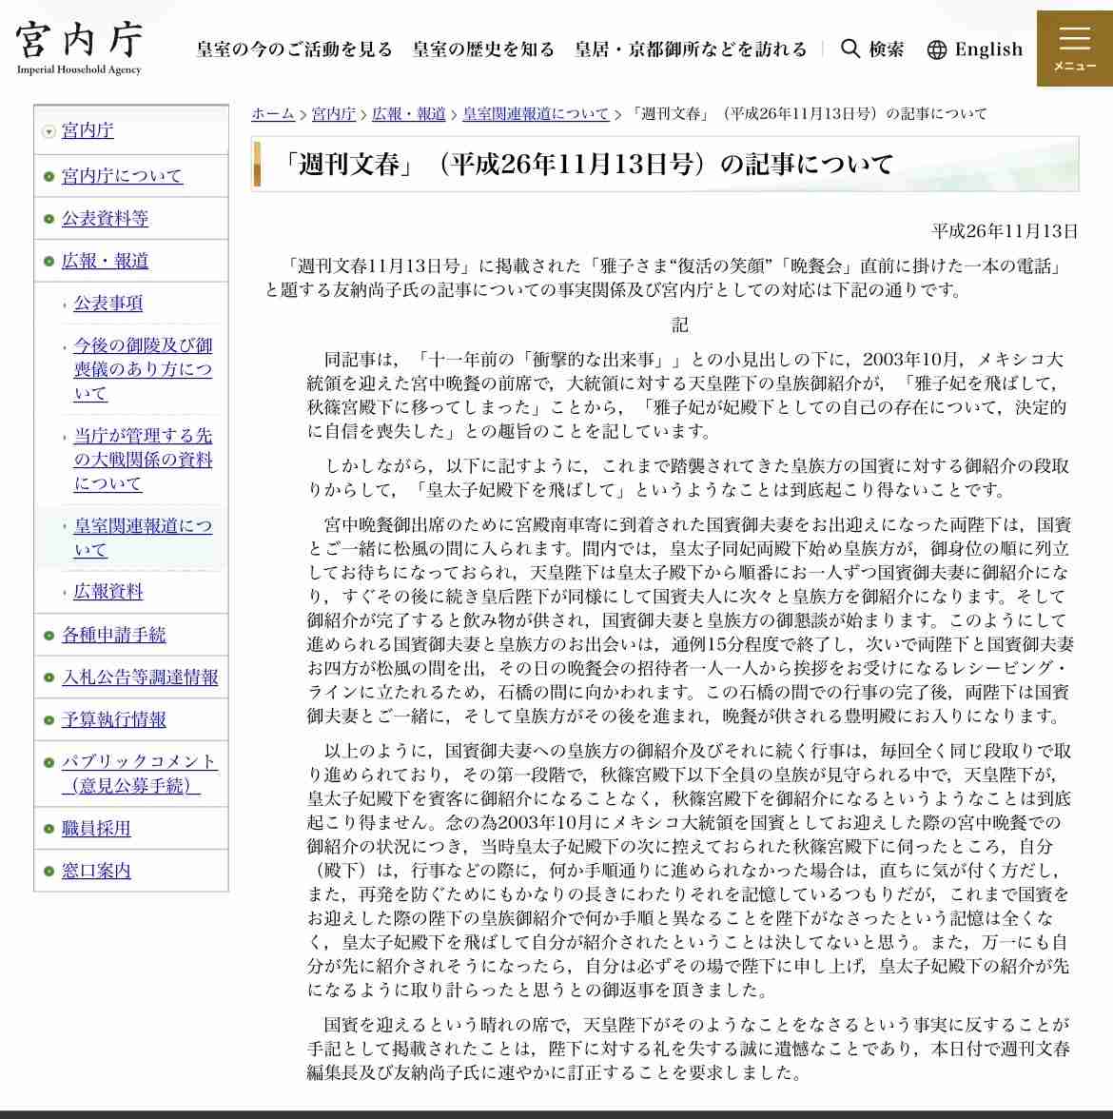Screen dimensions: 1113x1119
Task: Click green bullet beside 職員採用
Action: 49,830
